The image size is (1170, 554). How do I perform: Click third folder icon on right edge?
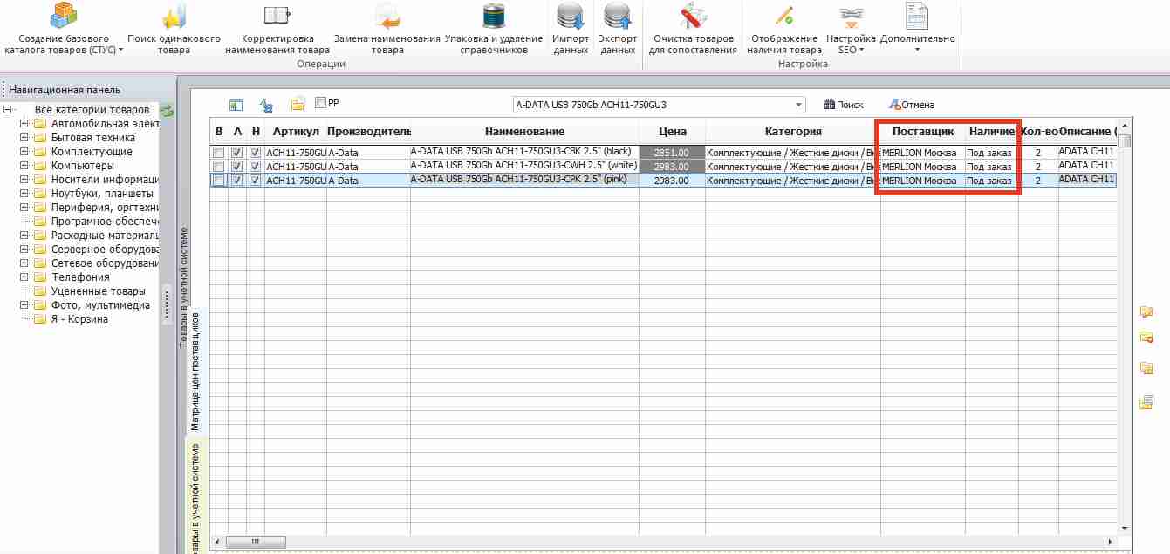(1146, 368)
